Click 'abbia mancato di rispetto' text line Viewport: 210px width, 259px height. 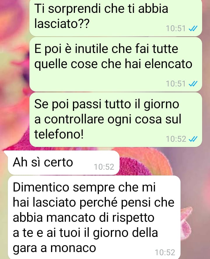[x=84, y=218]
